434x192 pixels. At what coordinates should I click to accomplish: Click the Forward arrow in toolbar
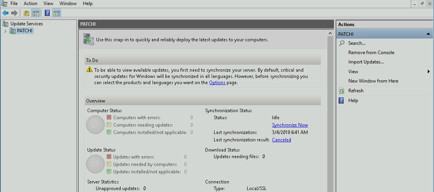pyautogui.click(x=14, y=13)
